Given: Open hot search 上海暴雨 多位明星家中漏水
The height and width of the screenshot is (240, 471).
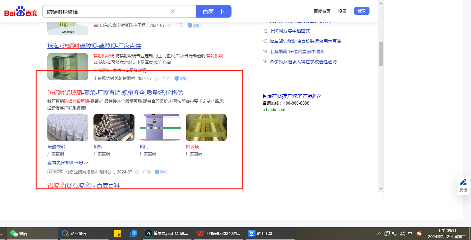Looking at the screenshot, I should click(x=297, y=52).
